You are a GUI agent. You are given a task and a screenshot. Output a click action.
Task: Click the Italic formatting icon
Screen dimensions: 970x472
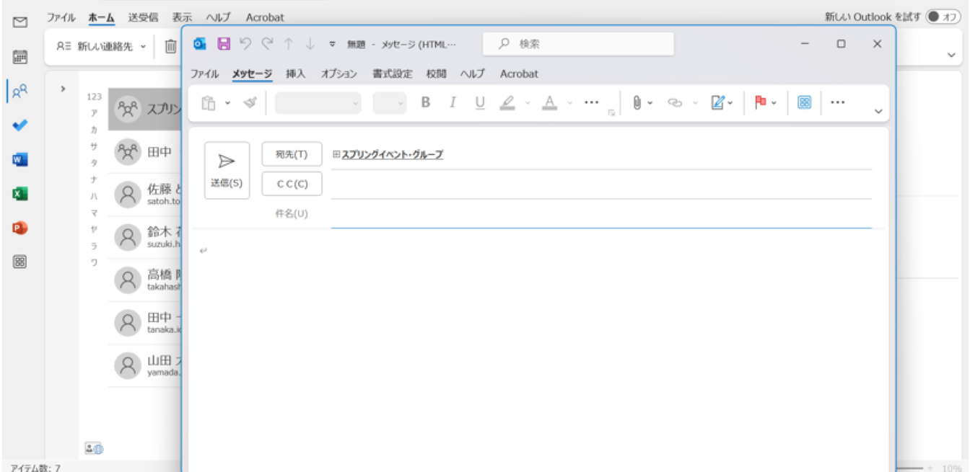[453, 102]
